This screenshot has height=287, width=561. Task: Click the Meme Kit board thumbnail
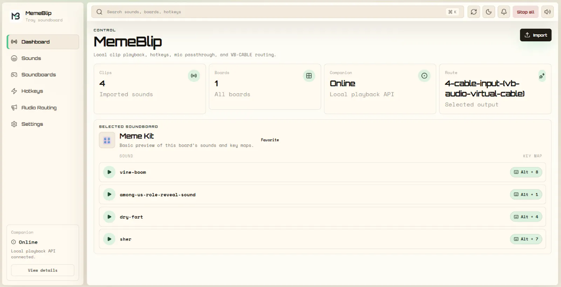coord(107,140)
